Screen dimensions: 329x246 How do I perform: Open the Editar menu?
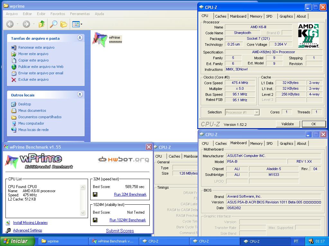tap(27, 14)
